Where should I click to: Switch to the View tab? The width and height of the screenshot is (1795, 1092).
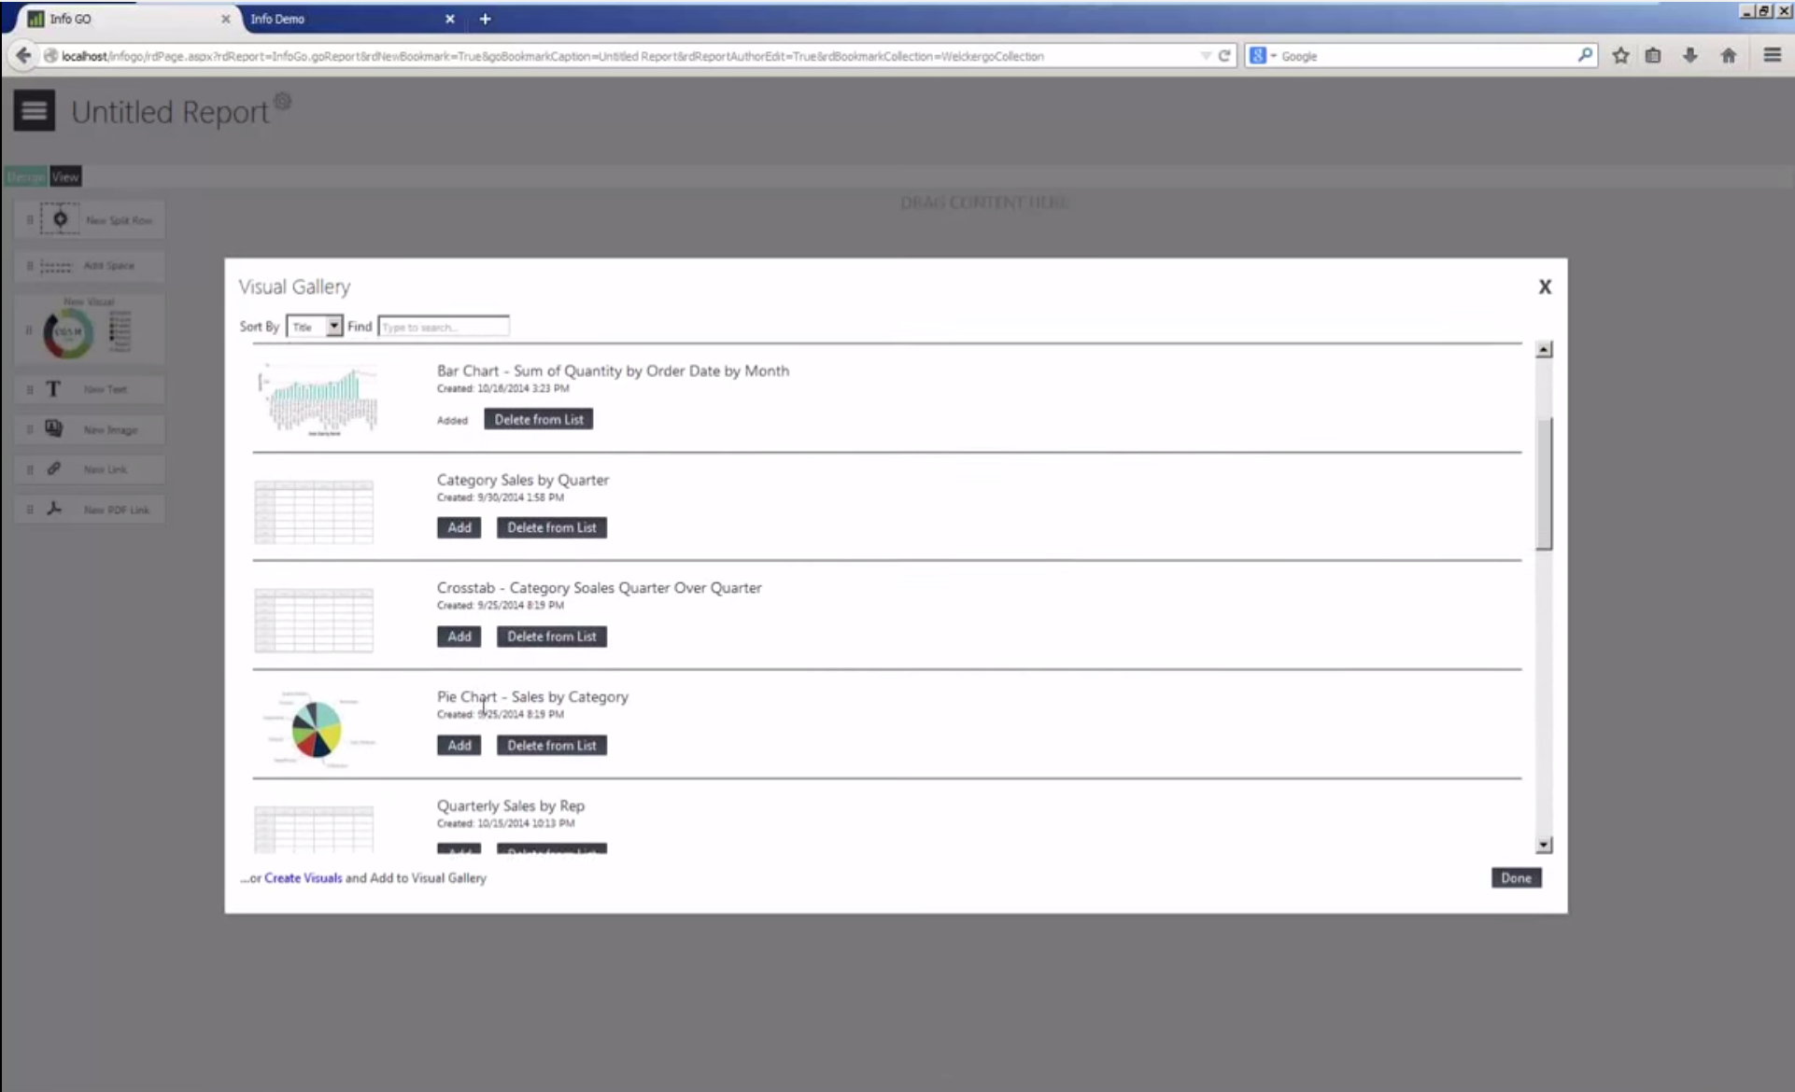point(65,176)
